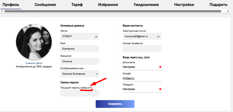The width and height of the screenshot is (233, 112).
Task: Click right arrow of horizontal scrollbar
Action: click(228, 11)
